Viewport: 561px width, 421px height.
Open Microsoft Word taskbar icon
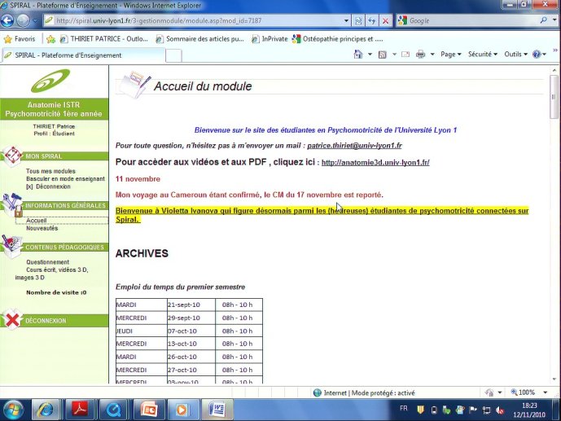point(217,410)
